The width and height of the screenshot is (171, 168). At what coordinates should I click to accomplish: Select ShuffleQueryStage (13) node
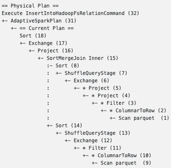click(97, 133)
